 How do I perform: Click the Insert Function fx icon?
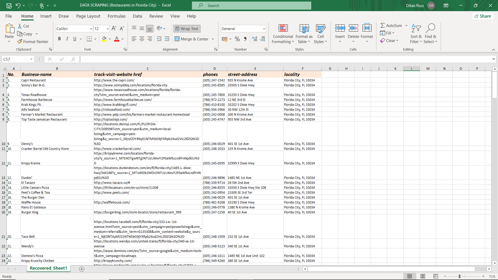73,59
